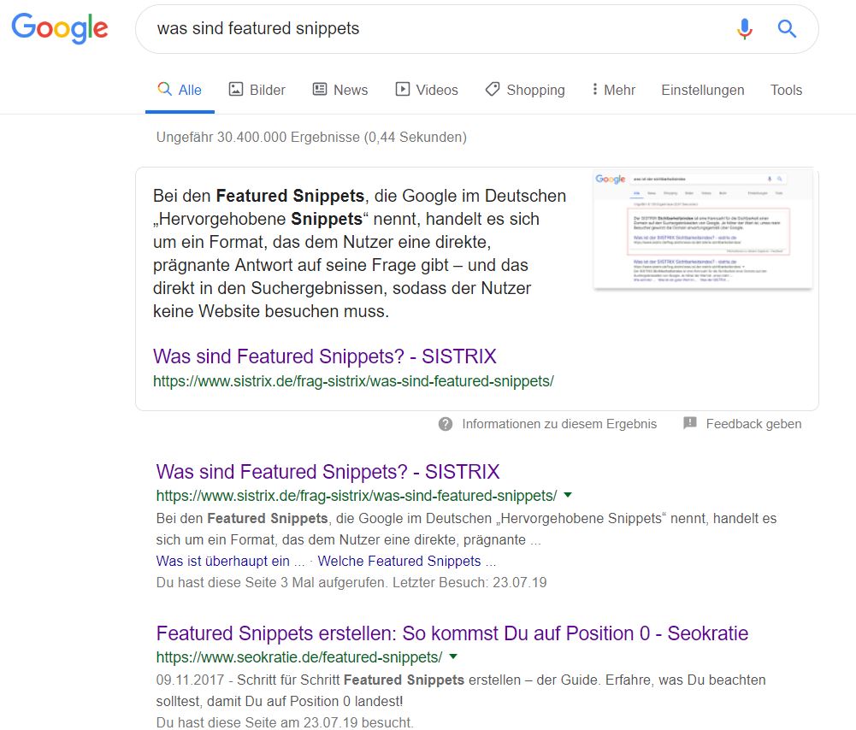The image size is (856, 730).
Task: Activate voice search microphone icon
Action: [745, 29]
